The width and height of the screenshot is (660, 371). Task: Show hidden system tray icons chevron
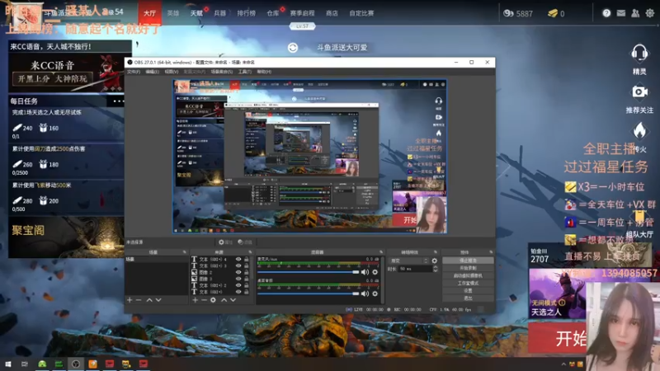pos(563,364)
